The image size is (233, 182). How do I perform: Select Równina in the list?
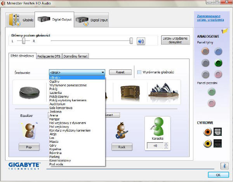click(77, 153)
